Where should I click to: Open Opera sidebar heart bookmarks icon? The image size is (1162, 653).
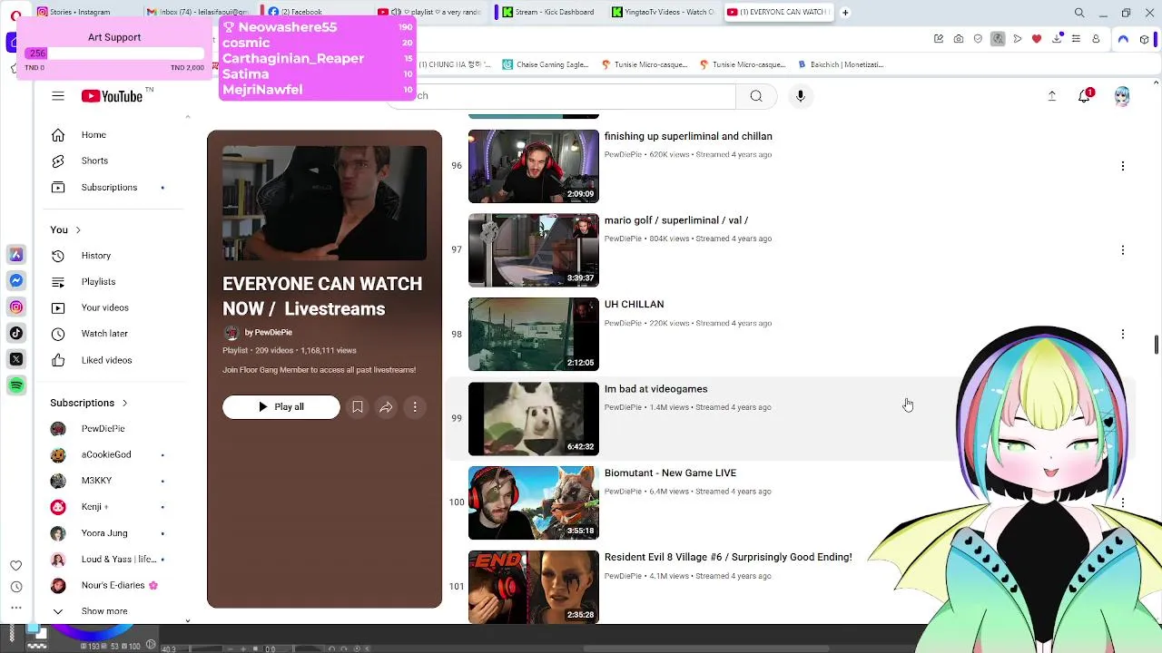tap(15, 565)
